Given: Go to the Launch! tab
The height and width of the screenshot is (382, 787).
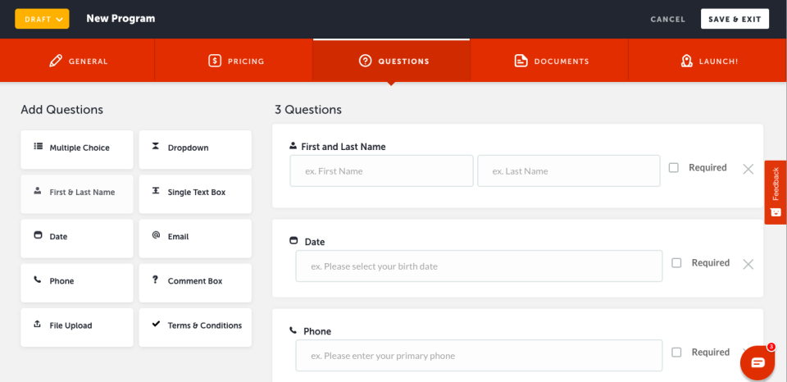Looking at the screenshot, I should (x=707, y=61).
